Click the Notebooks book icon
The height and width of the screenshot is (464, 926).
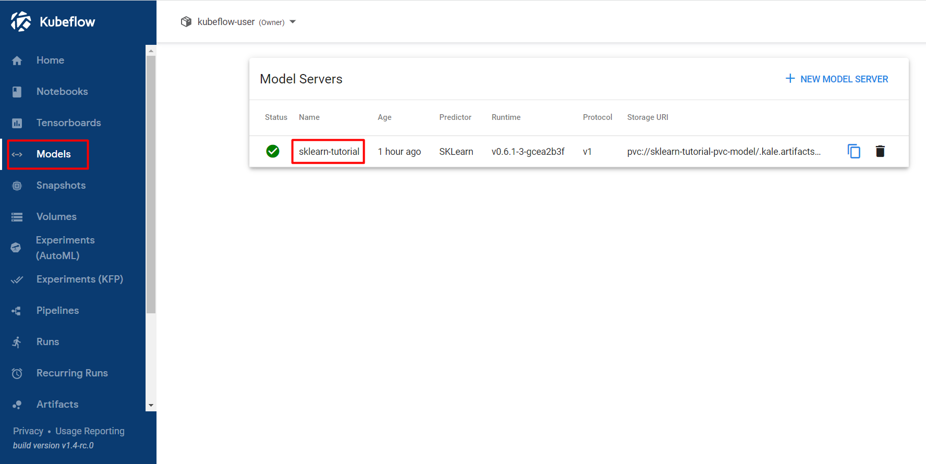point(17,92)
